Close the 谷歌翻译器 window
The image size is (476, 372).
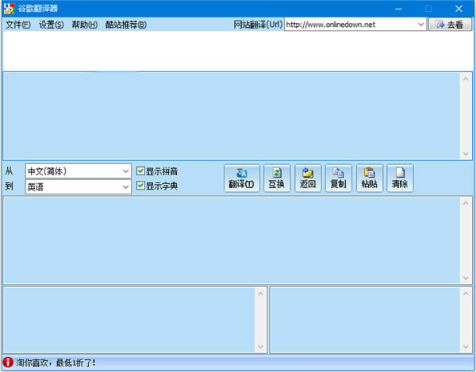(x=459, y=9)
